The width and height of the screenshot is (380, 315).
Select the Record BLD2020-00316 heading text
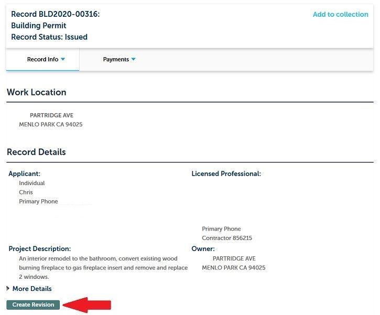pyautogui.click(x=55, y=14)
